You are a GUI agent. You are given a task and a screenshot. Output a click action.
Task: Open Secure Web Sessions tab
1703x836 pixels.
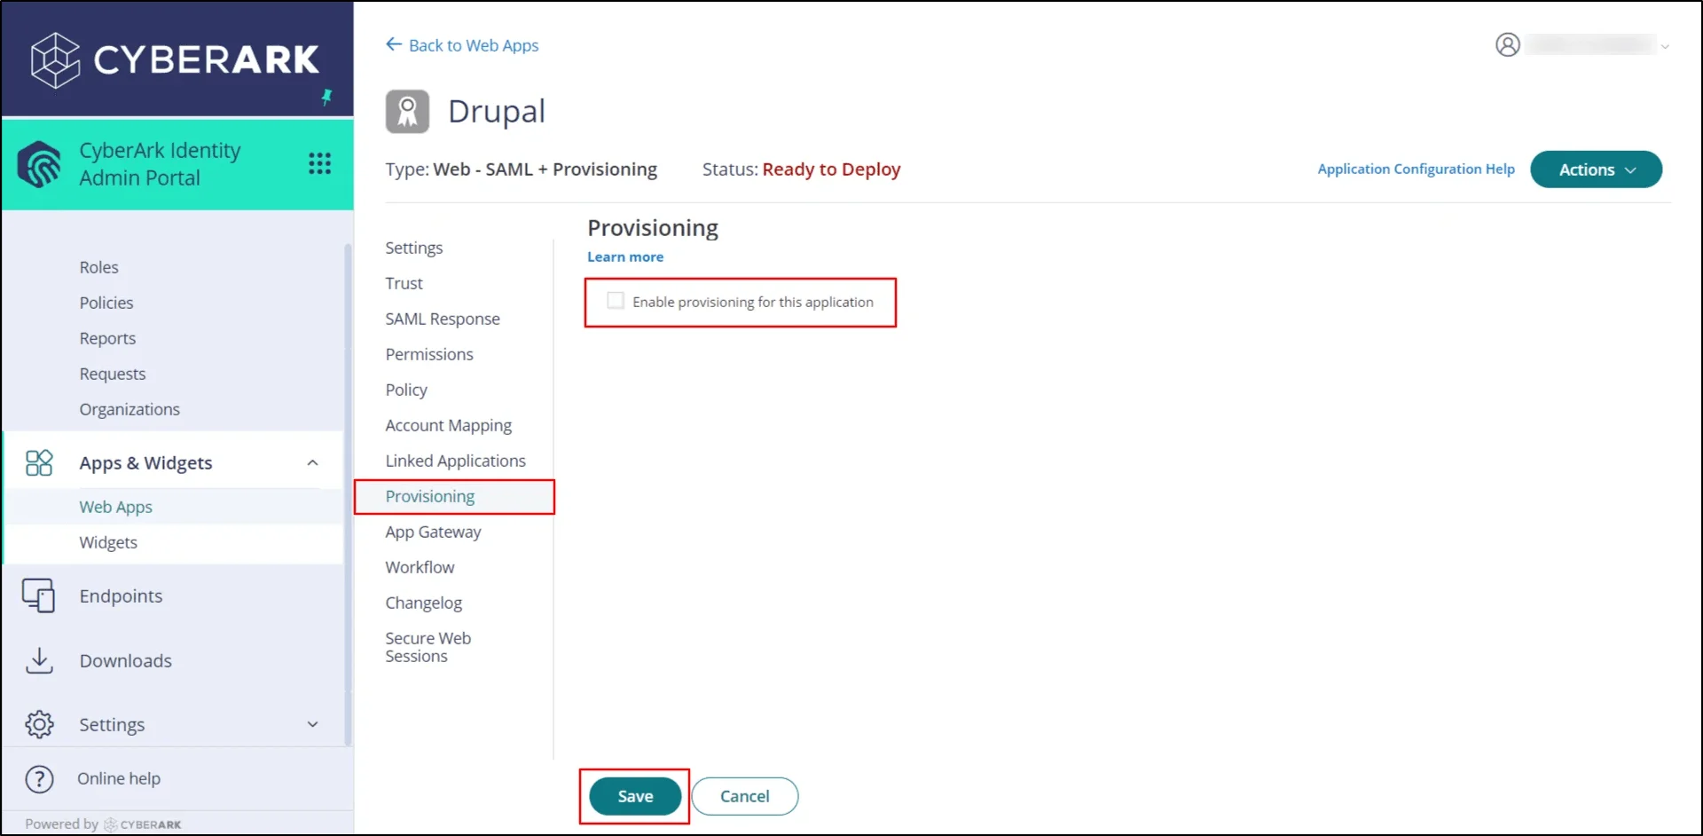coord(428,647)
